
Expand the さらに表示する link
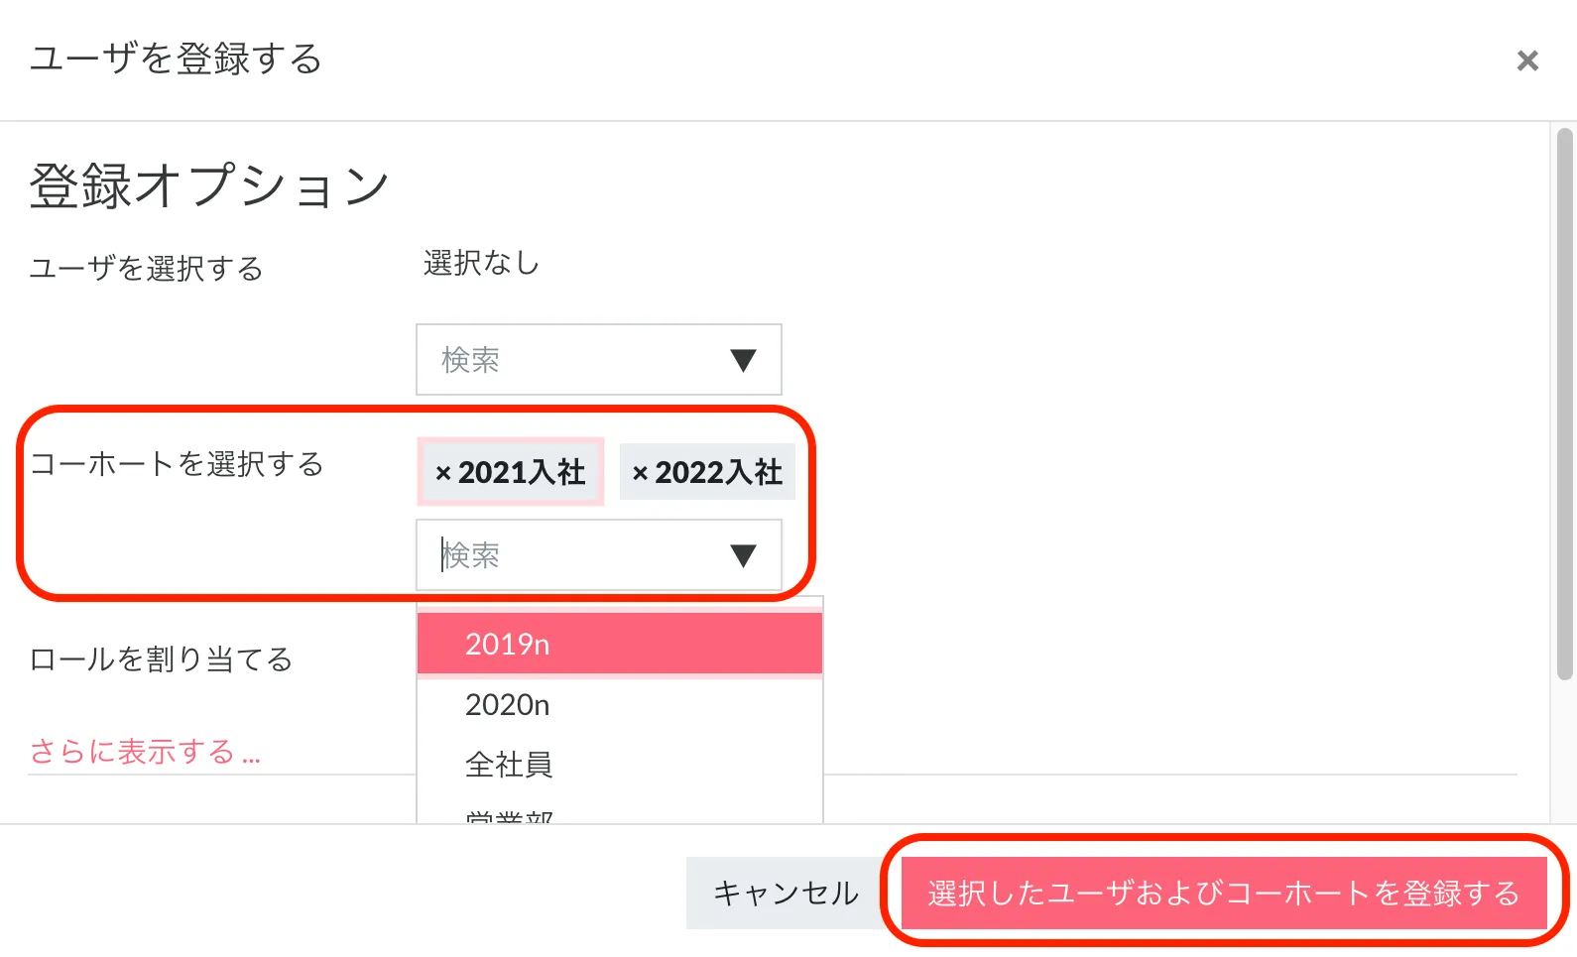click(145, 753)
